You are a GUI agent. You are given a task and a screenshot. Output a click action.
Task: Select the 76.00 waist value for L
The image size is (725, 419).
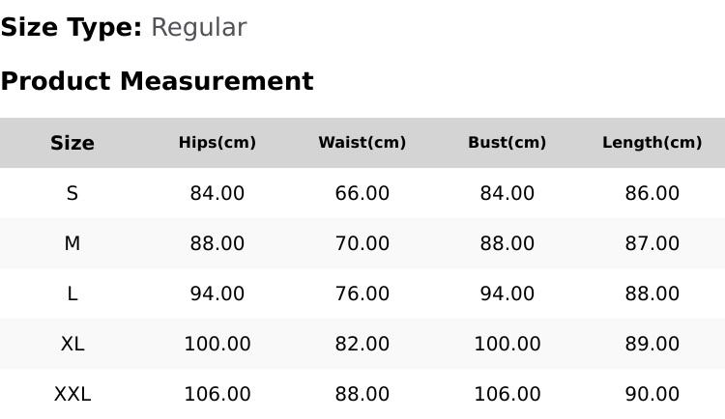pyautogui.click(x=362, y=293)
